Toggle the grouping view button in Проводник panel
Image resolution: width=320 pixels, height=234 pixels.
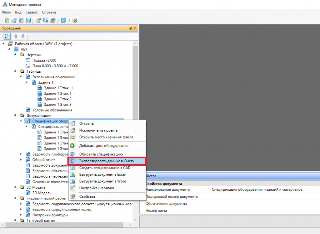tap(7, 36)
